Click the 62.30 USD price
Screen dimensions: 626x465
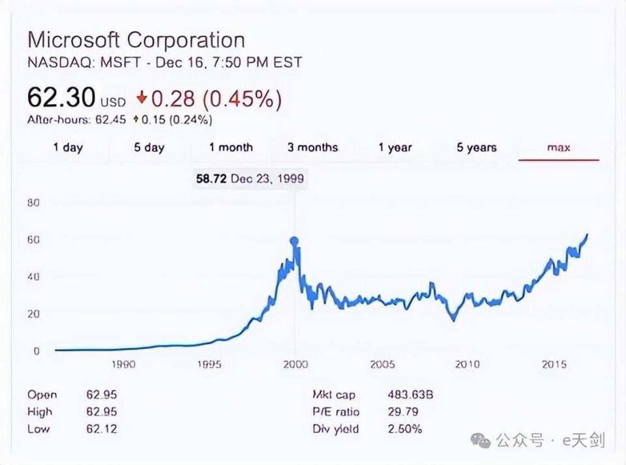(x=76, y=97)
